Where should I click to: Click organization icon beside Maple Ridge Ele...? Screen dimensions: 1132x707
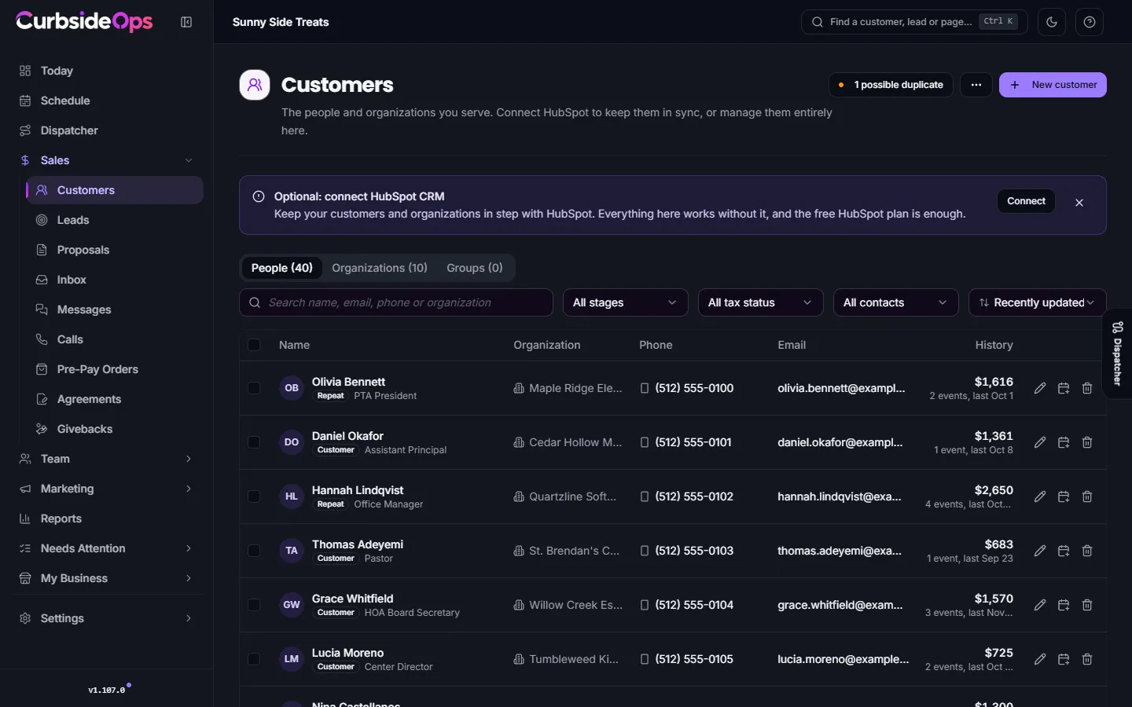pos(519,388)
